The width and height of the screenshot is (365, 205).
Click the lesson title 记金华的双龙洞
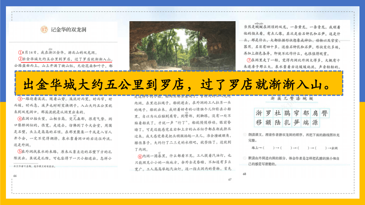tap(69, 30)
